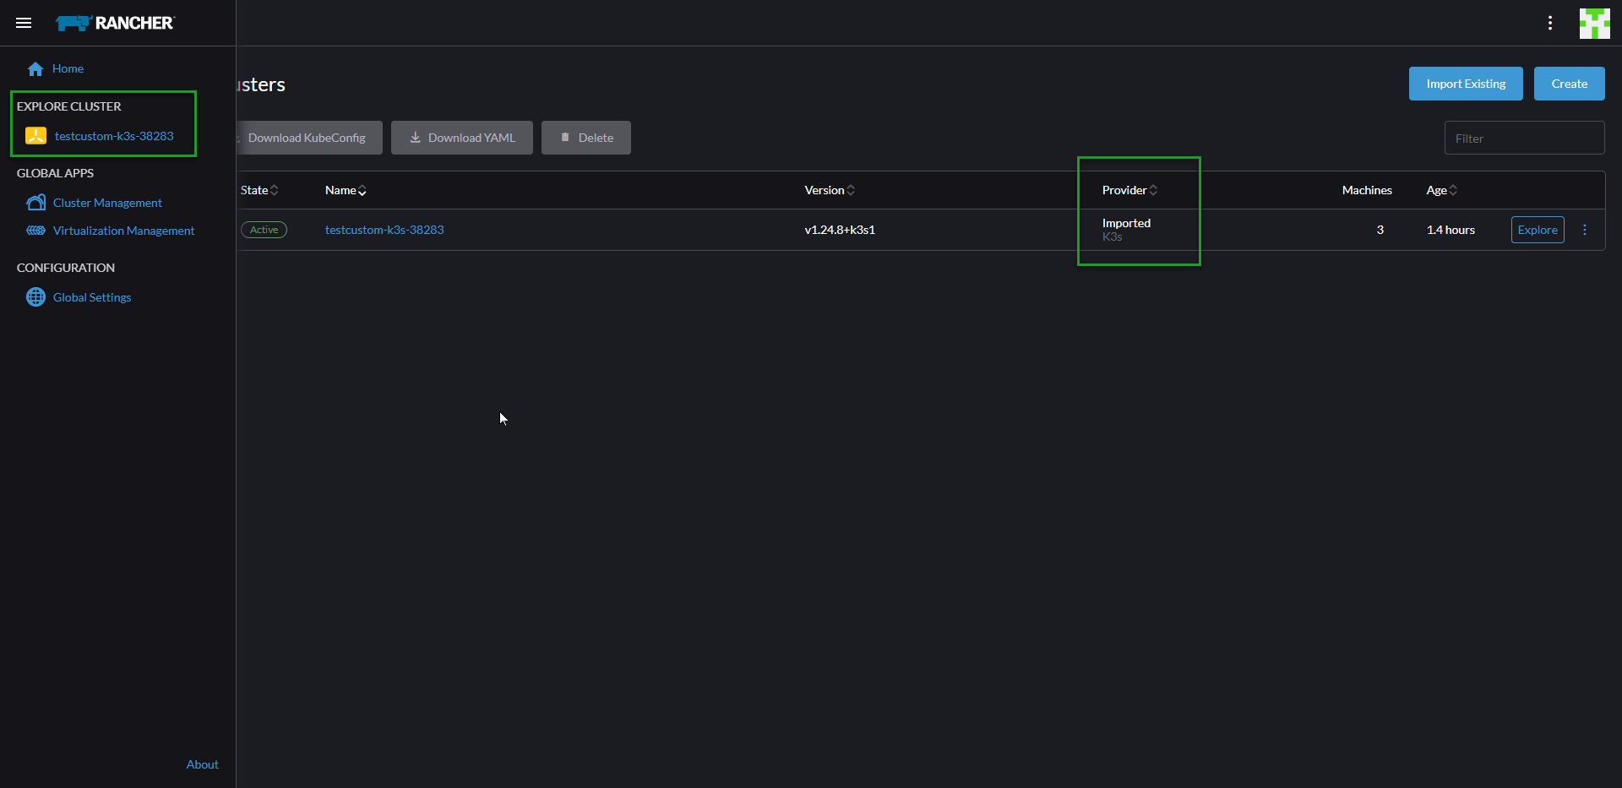1622x788 pixels.
Task: Click the Global Settings globe icon
Action: click(x=35, y=296)
